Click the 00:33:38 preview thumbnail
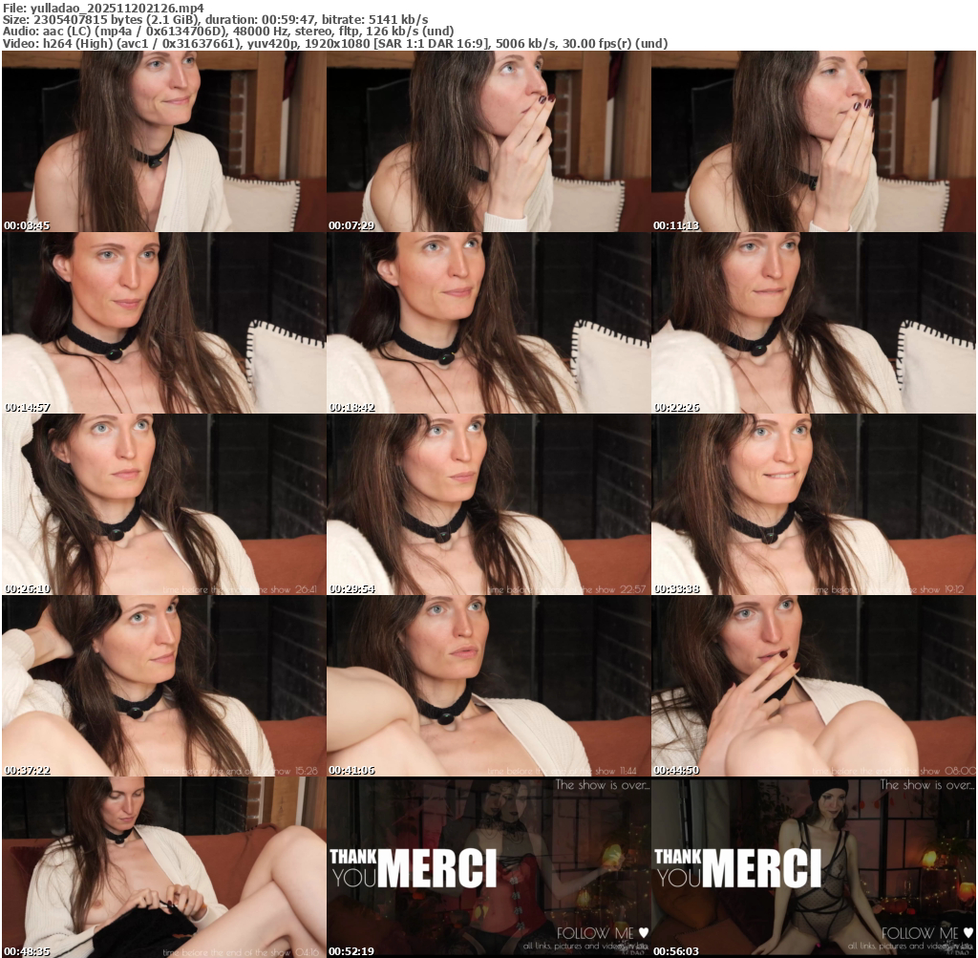 click(813, 504)
